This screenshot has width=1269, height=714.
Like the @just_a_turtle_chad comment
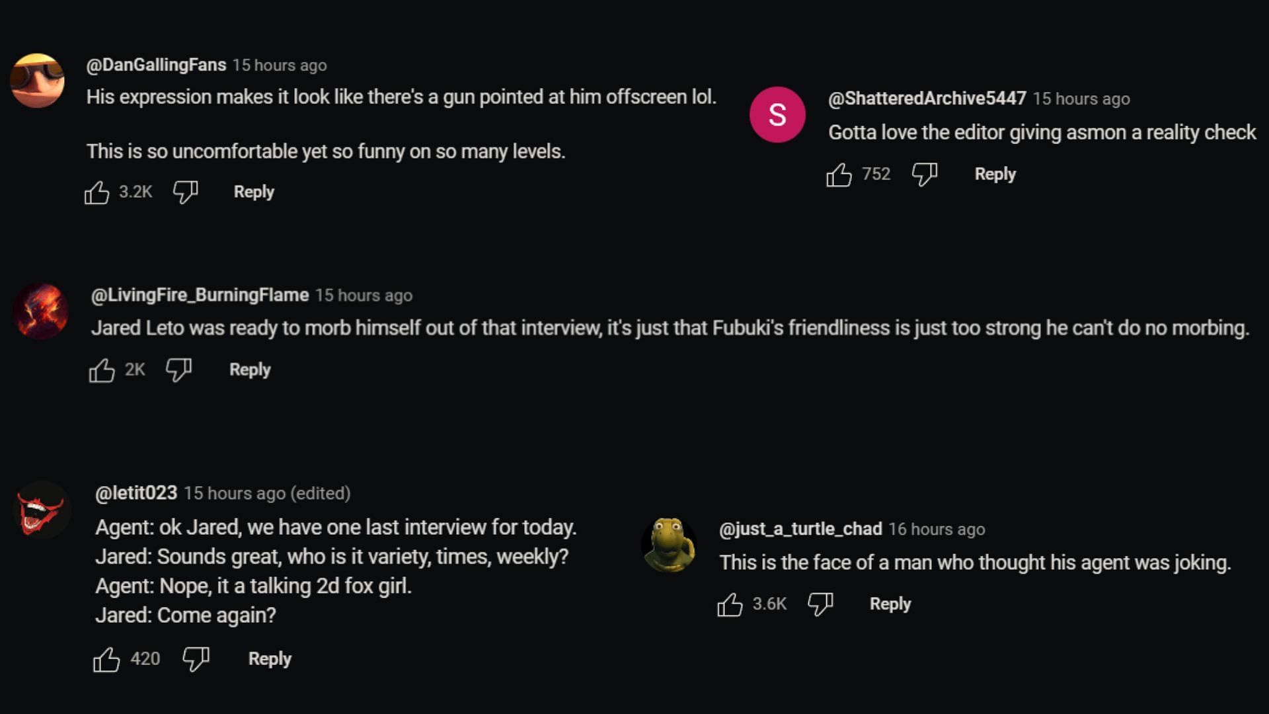[730, 604]
